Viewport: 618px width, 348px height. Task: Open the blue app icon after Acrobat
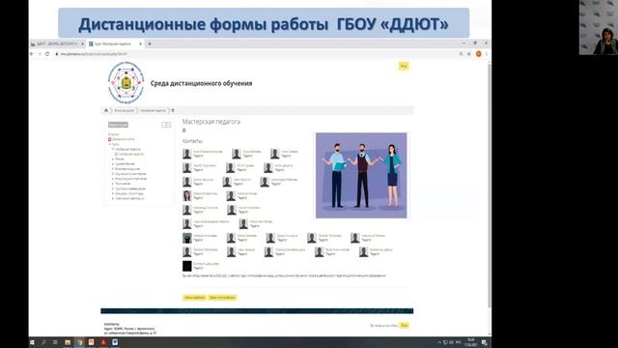click(115, 342)
